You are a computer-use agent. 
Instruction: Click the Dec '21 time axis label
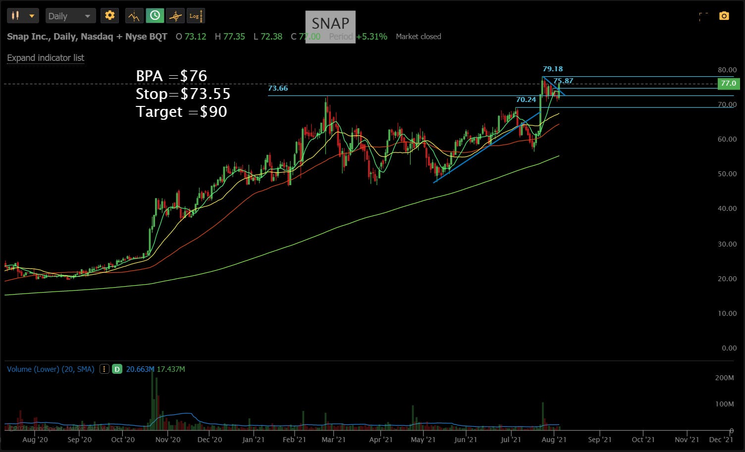[721, 440]
